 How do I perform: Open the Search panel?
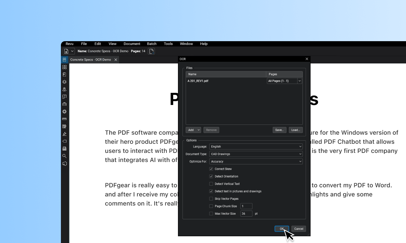[64, 156]
